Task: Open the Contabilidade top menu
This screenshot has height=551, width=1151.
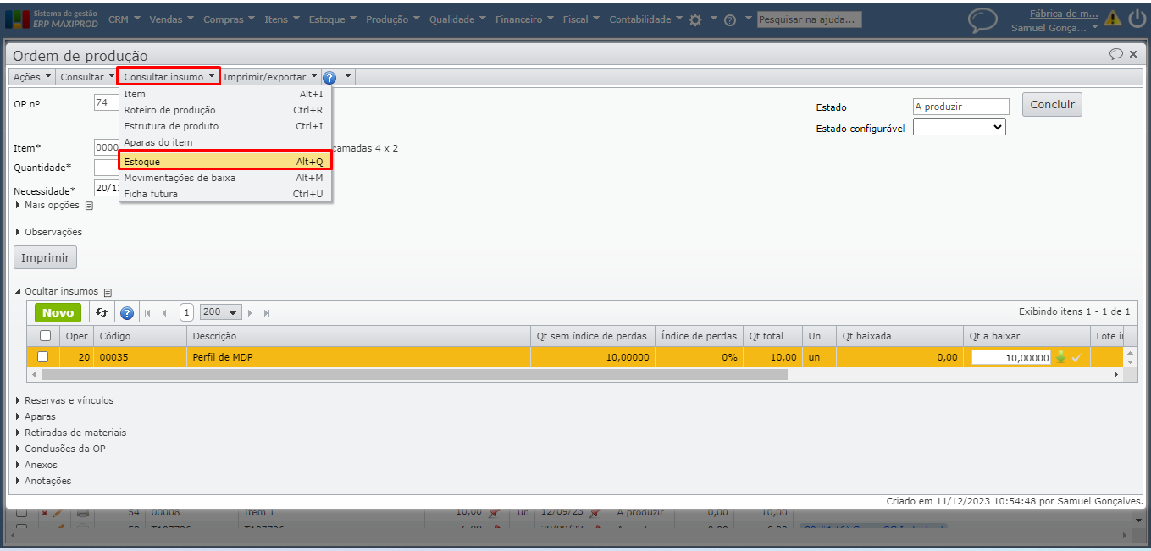Action: coord(646,19)
